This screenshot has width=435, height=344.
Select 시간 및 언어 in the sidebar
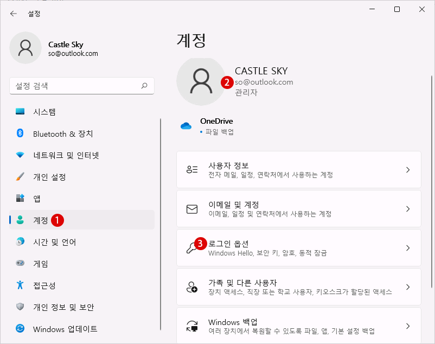[x=82, y=241]
